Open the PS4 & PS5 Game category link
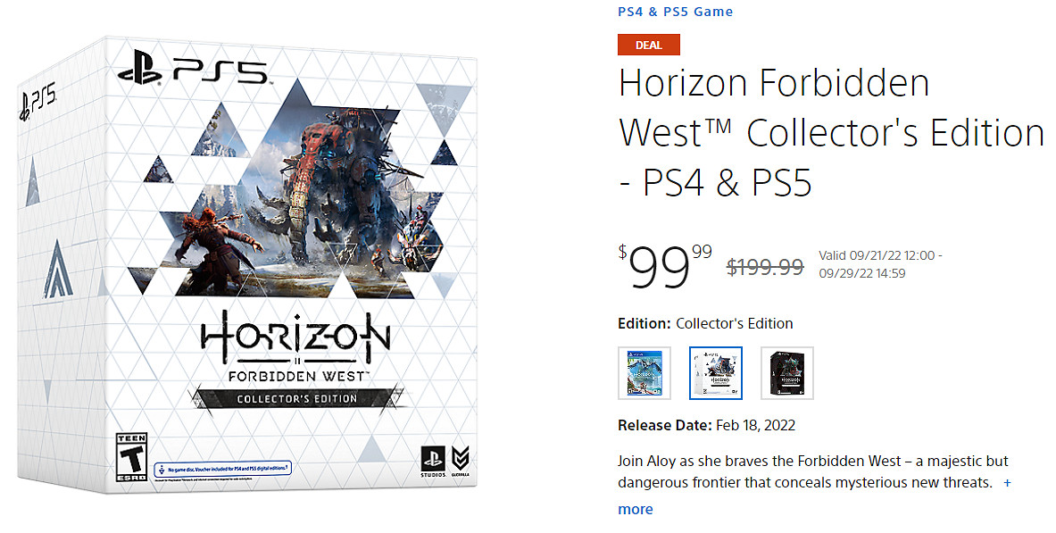The width and height of the screenshot is (1056, 533). (x=675, y=12)
